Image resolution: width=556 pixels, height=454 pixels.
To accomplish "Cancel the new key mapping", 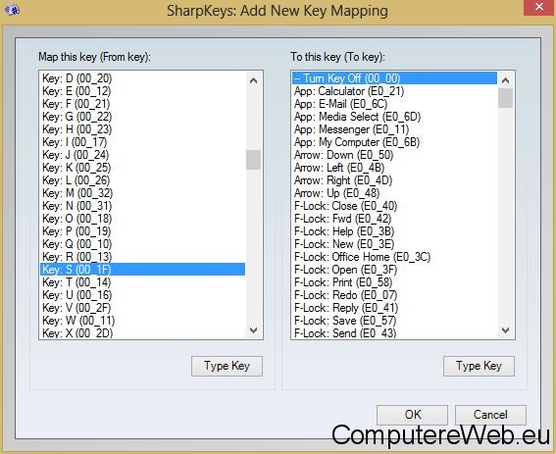I will pyautogui.click(x=490, y=415).
